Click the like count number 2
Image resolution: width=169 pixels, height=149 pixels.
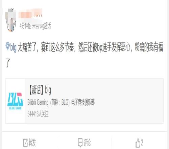click(142, 143)
